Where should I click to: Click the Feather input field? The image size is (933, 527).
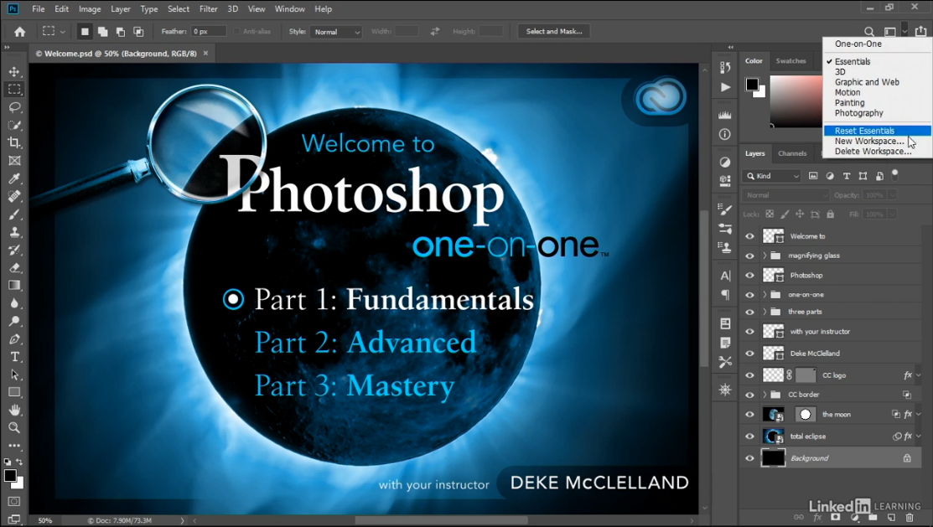(208, 32)
